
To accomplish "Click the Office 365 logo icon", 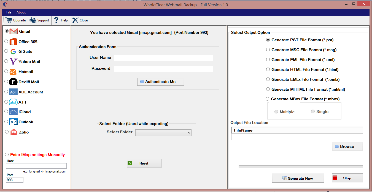I will click(13, 42).
